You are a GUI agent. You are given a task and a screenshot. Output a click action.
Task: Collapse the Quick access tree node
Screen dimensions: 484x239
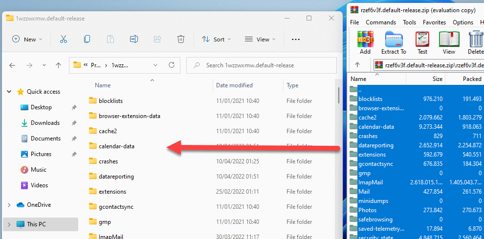9,92
